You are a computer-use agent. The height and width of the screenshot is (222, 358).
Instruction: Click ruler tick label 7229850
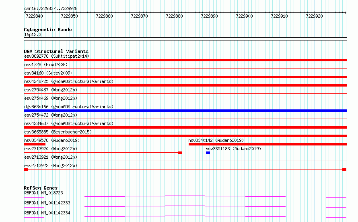(x=69, y=16)
